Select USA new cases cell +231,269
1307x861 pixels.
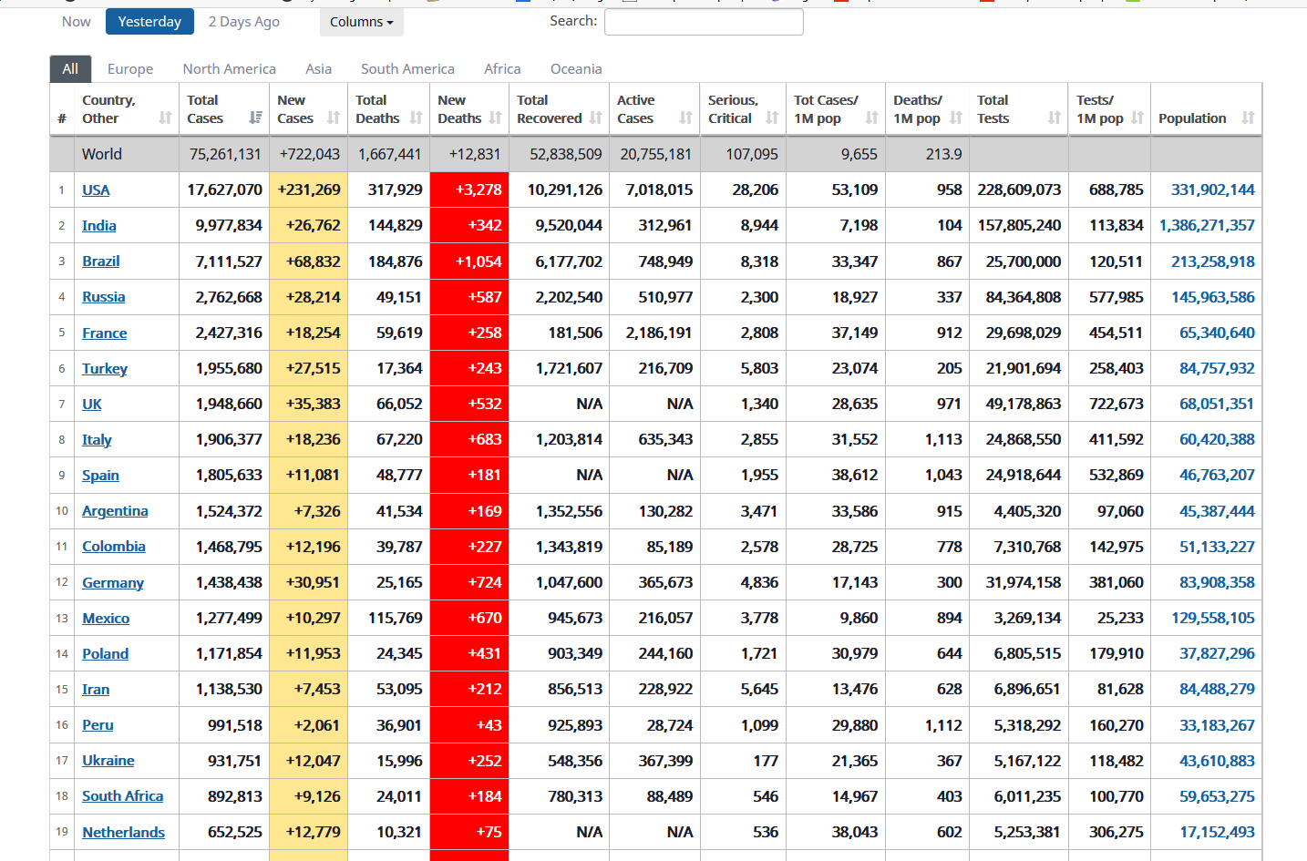point(309,190)
